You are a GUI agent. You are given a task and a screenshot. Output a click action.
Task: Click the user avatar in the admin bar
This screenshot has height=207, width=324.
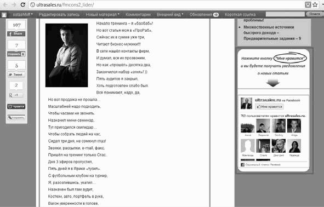4,15
